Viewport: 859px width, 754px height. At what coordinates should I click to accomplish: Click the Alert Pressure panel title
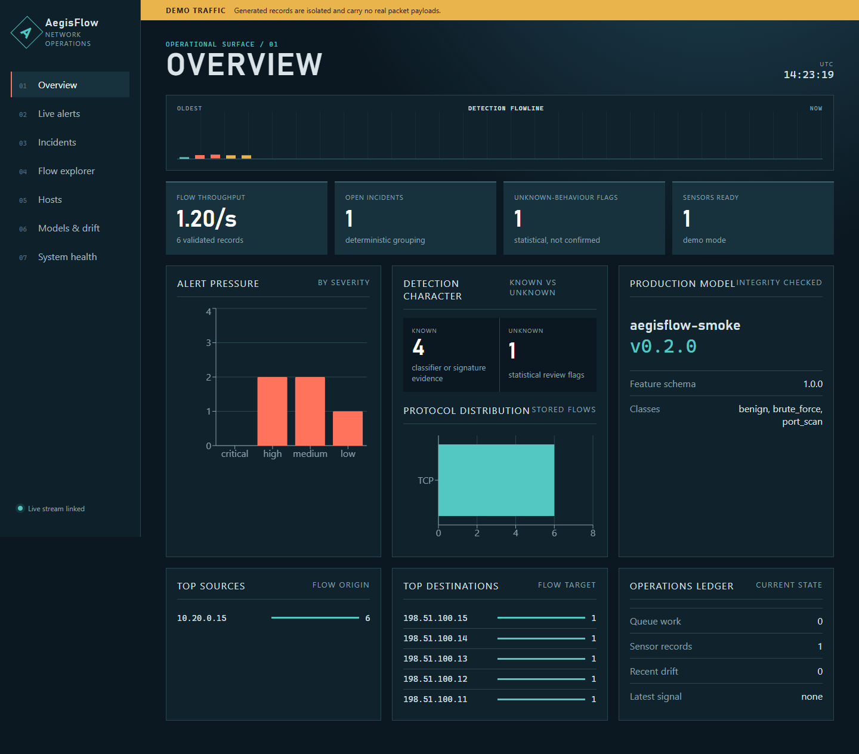tap(218, 284)
